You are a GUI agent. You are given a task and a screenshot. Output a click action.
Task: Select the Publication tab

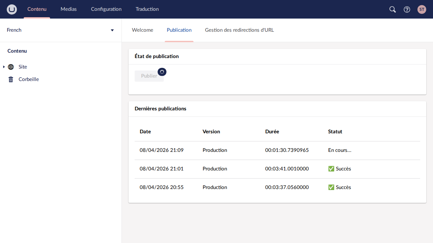[x=179, y=30]
